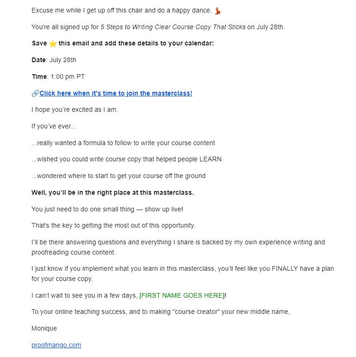Screen dimensions: 356x357
Task: Click the bold Date label
Action: coord(38,60)
